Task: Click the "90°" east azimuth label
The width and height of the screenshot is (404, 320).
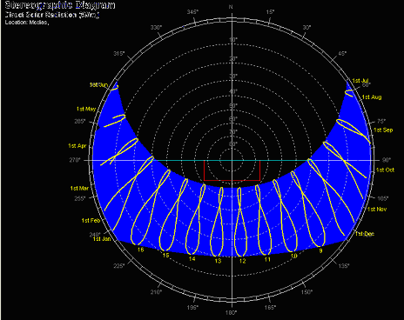Action: 387,160
